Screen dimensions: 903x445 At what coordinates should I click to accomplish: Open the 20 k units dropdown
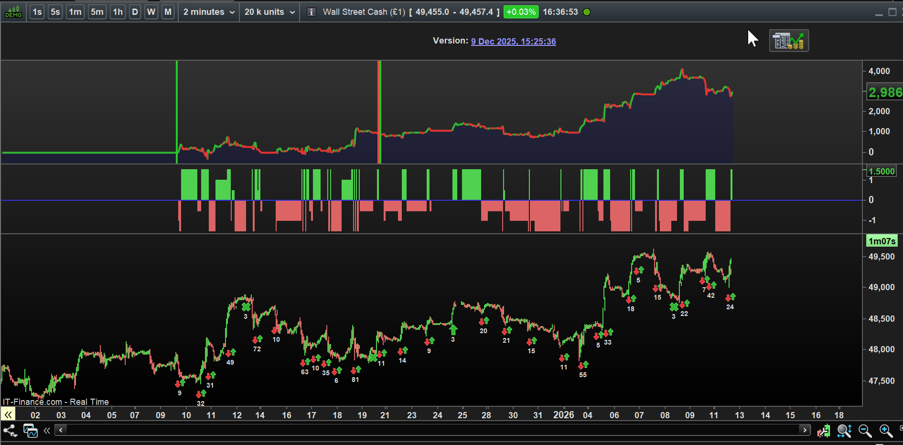click(x=269, y=12)
